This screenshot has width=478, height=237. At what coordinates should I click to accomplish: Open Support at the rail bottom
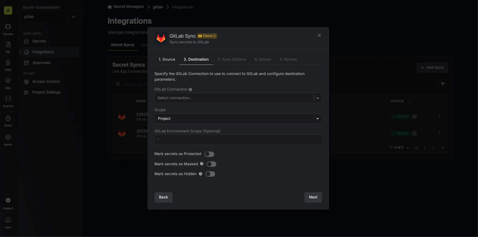click(x=8, y=204)
